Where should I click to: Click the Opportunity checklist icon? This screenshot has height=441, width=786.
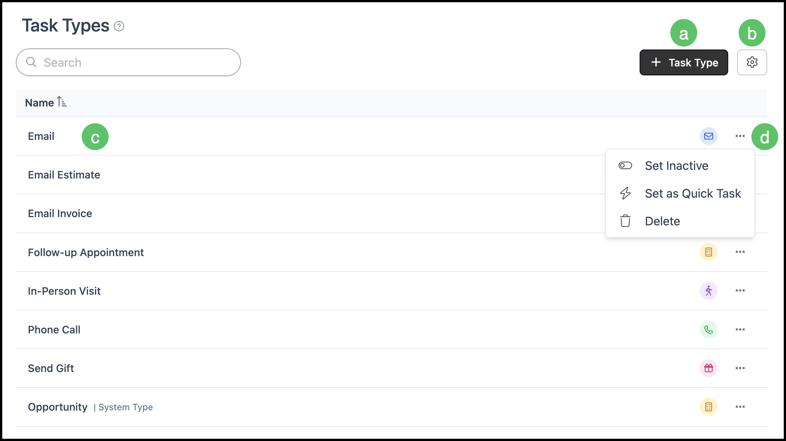[x=709, y=407]
